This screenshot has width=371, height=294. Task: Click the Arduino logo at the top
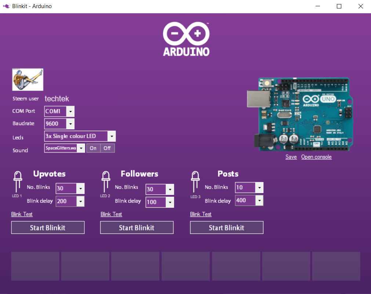pos(186,39)
